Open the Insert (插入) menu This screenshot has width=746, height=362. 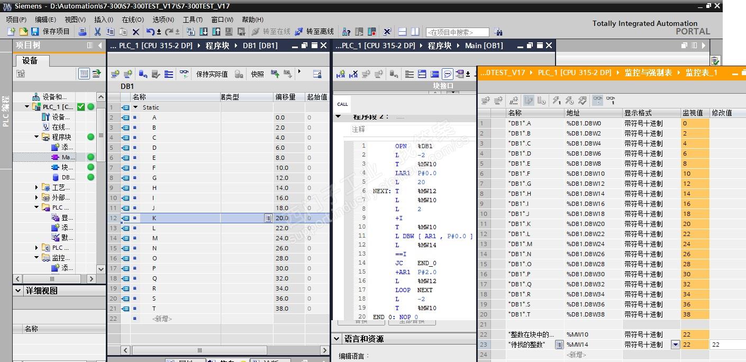pyautogui.click(x=104, y=20)
